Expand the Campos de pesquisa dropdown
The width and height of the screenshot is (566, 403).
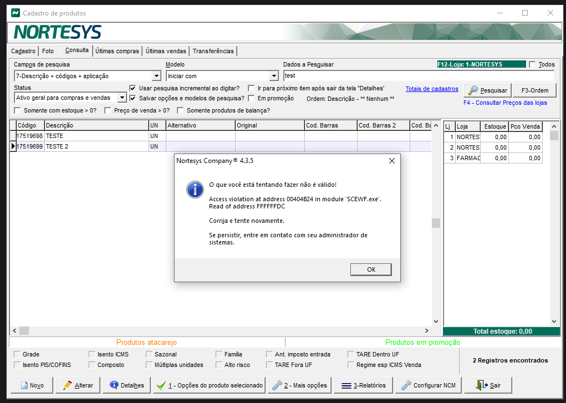click(x=156, y=76)
